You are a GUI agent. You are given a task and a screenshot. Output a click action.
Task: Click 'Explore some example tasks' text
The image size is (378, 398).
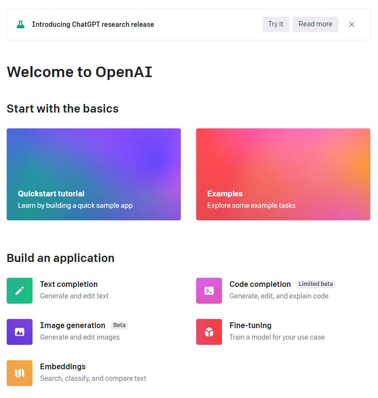point(252,205)
